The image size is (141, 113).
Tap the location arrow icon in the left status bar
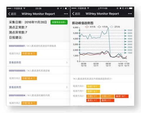coord(61,8)
